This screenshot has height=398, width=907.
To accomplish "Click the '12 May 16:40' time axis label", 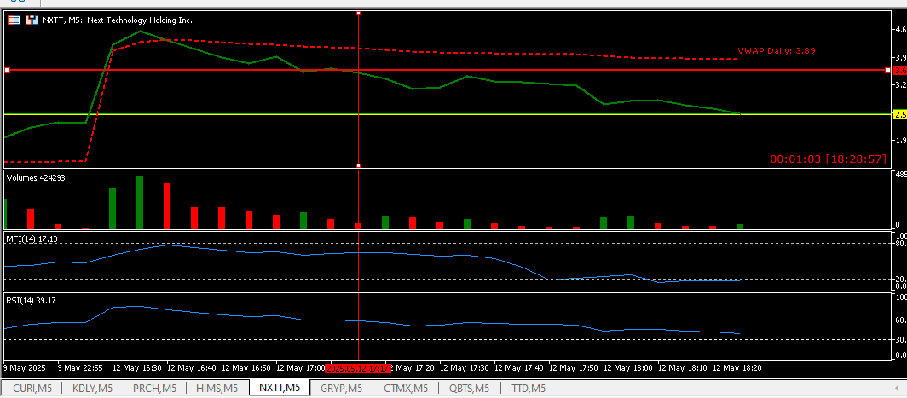I will pyautogui.click(x=192, y=368).
